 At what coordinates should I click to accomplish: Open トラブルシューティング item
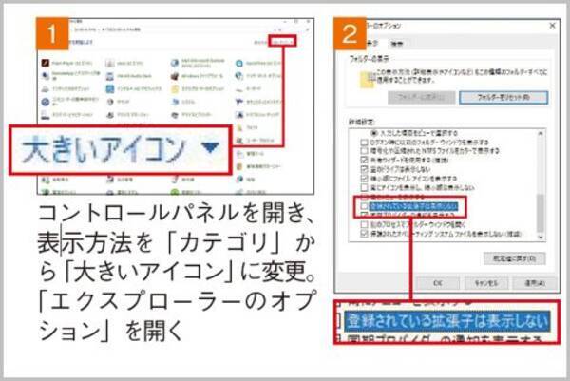coord(257,115)
